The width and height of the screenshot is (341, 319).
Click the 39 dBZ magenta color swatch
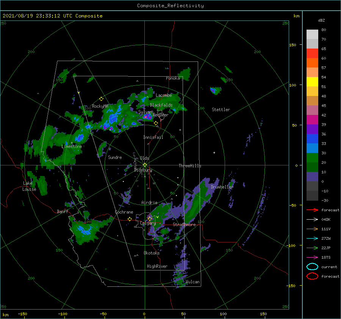click(x=312, y=119)
